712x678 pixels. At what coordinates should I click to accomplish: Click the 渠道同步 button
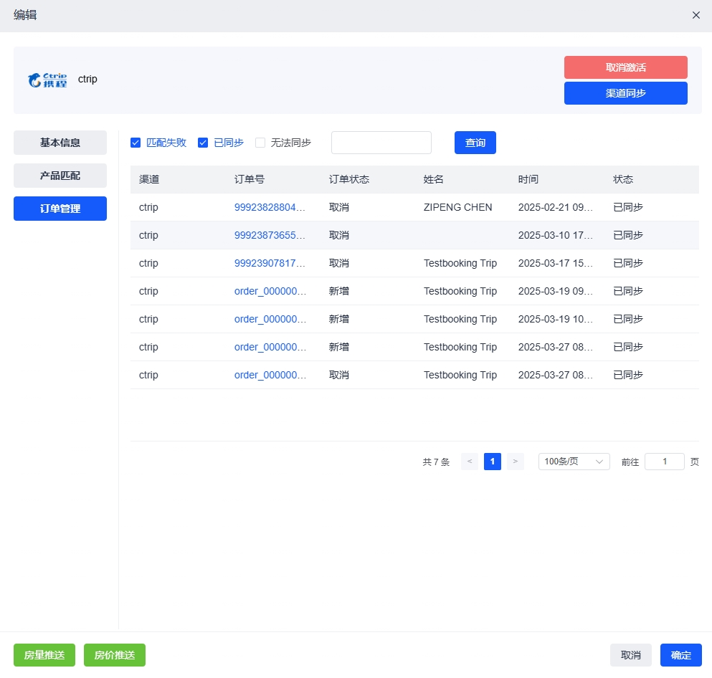[625, 93]
